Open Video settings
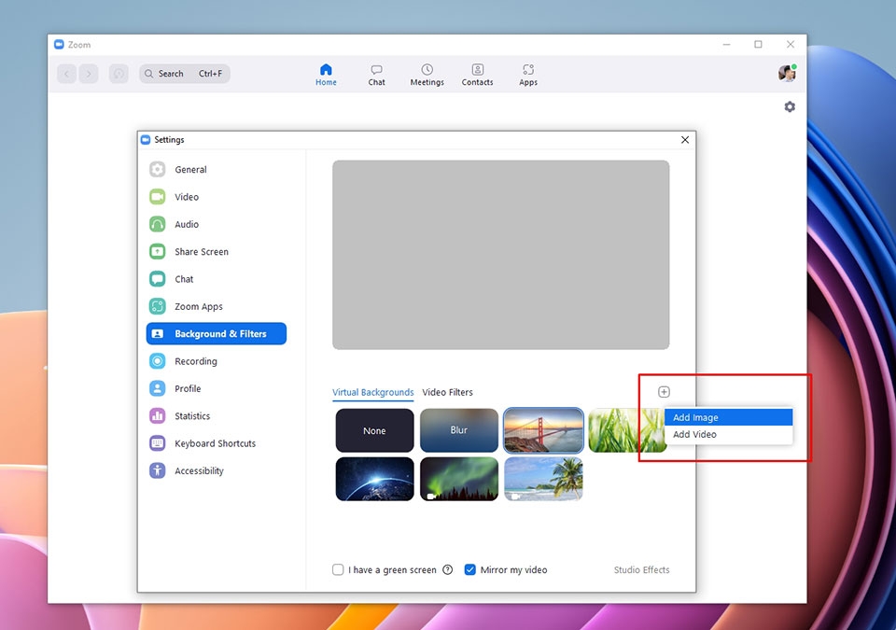This screenshot has height=630, width=896. (217, 197)
